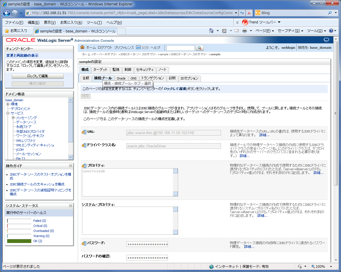
Task: Open the 表示(V) menu
Action: coord(50,23)
